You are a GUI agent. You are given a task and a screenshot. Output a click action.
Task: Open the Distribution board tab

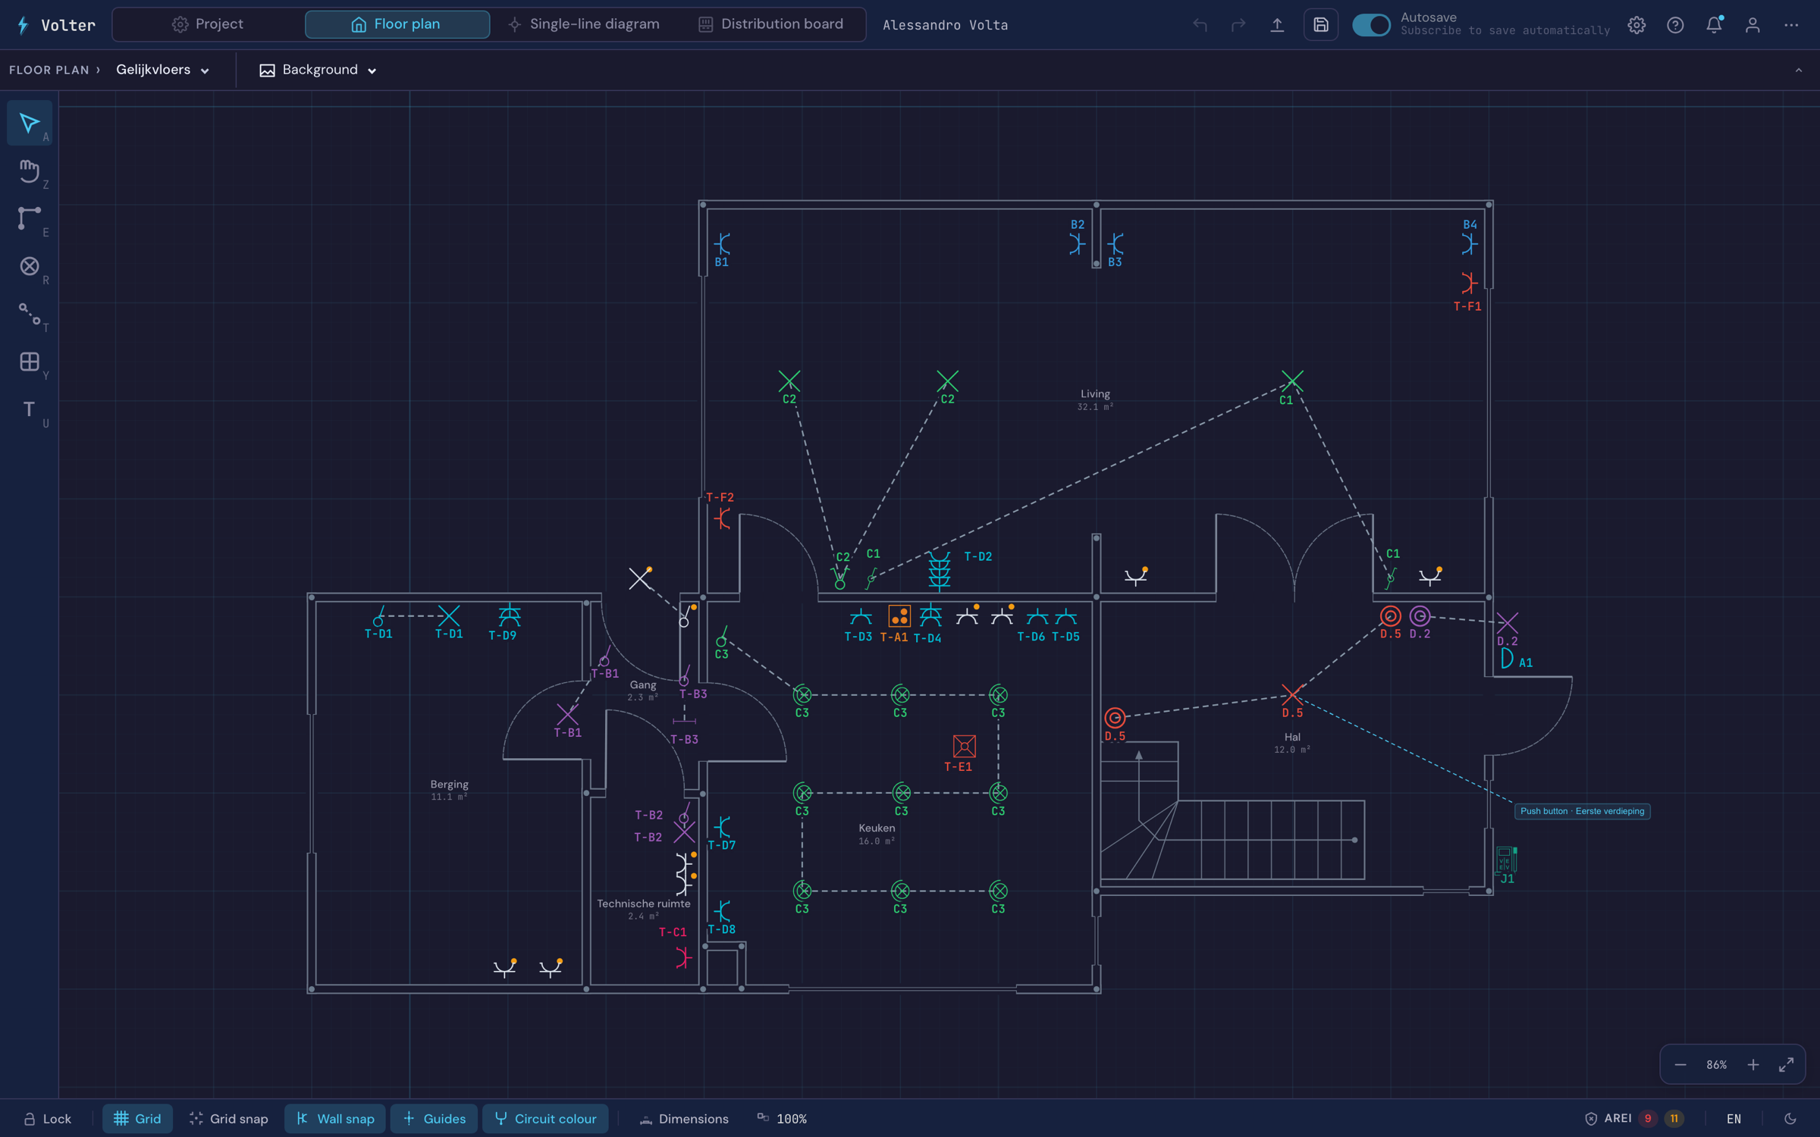point(771,24)
